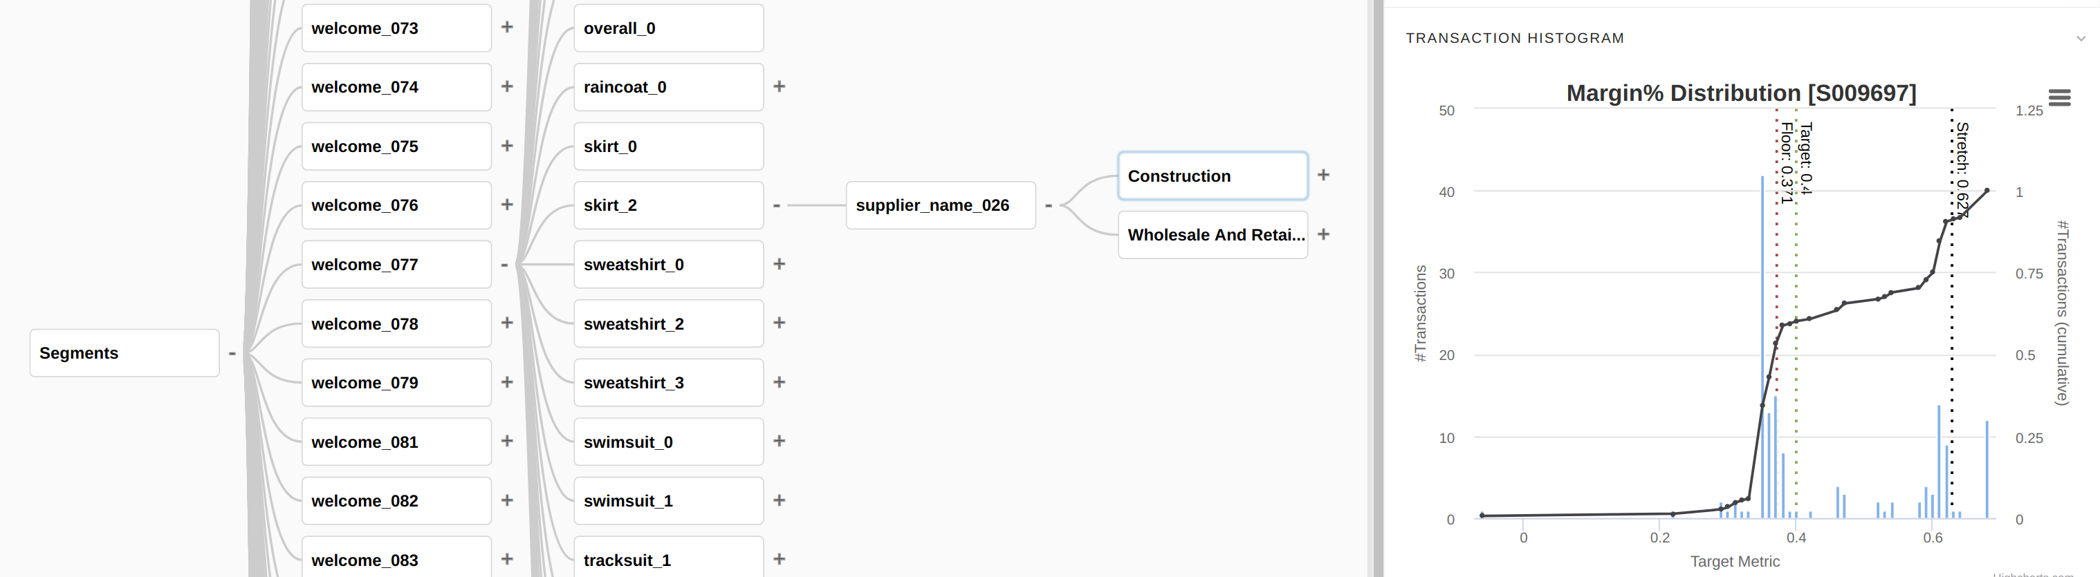
Task: Expand the welcome_082 node plus icon
Action: click(x=507, y=500)
